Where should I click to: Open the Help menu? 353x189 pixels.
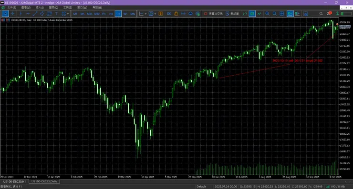[97, 8]
